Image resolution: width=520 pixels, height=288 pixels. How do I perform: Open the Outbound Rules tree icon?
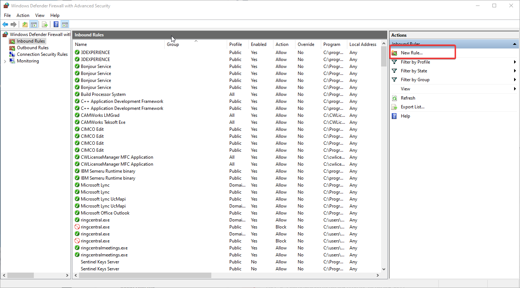[x=12, y=48]
